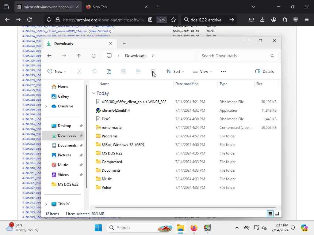
Task: Toggle Firefox reader view icon
Action: (x=150, y=20)
